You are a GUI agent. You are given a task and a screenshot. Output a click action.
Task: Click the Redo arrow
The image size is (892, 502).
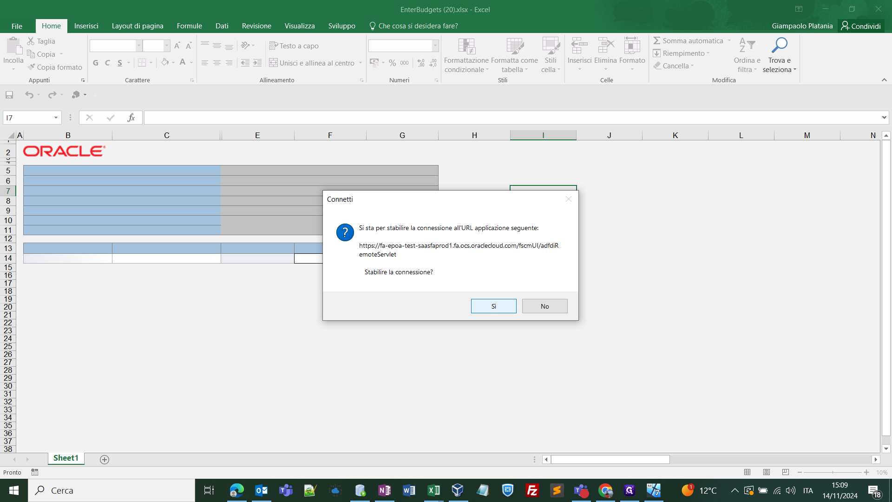click(x=52, y=95)
